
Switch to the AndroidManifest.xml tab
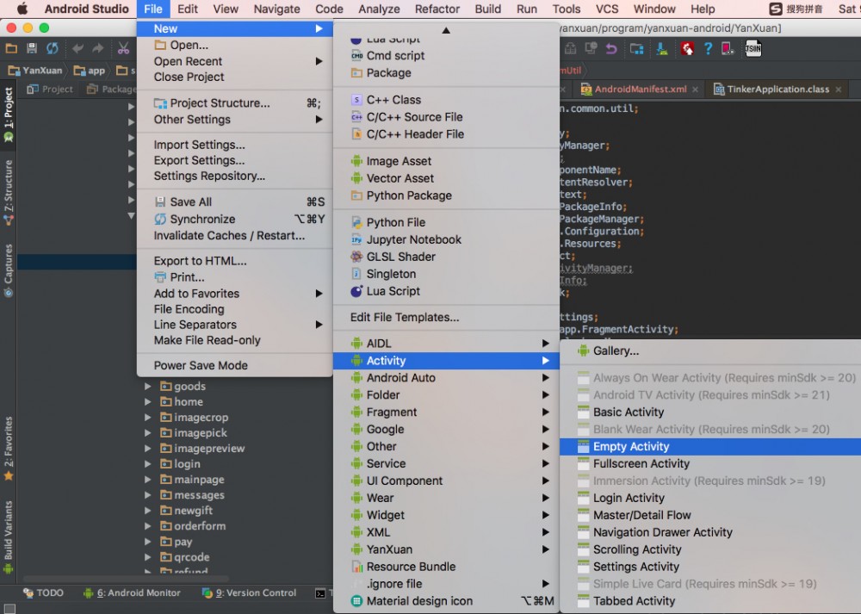click(641, 89)
